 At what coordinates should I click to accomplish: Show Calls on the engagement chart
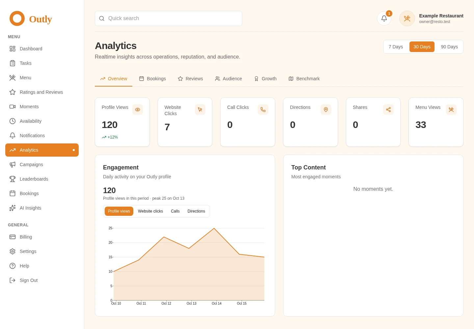pos(175,211)
